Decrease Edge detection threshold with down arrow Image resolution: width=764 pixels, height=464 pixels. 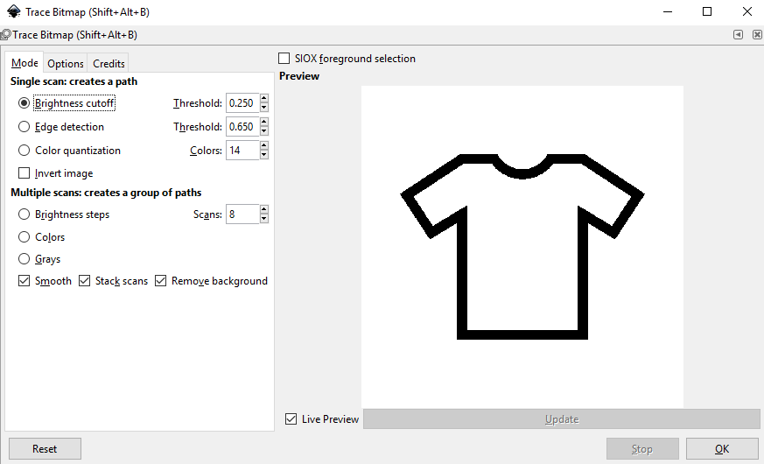tap(264, 131)
